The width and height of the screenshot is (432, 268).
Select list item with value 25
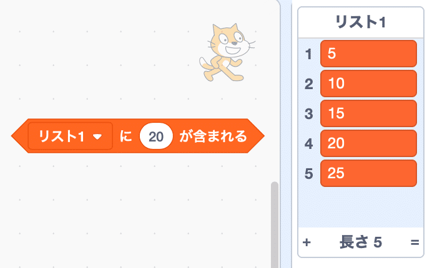coord(368,173)
